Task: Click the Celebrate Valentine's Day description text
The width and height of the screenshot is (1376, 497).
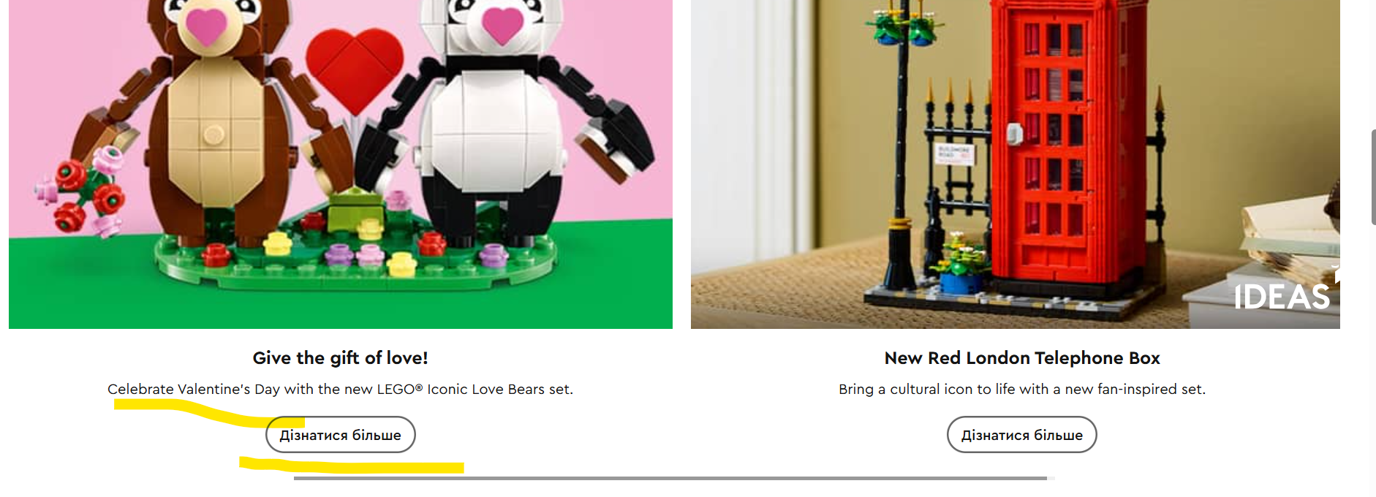Action: point(341,390)
